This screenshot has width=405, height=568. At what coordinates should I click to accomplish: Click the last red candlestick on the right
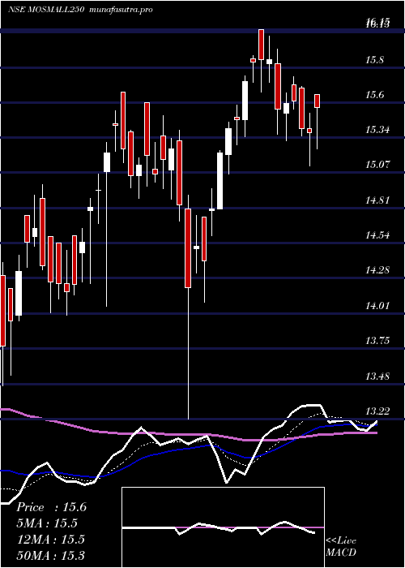[x=318, y=101]
